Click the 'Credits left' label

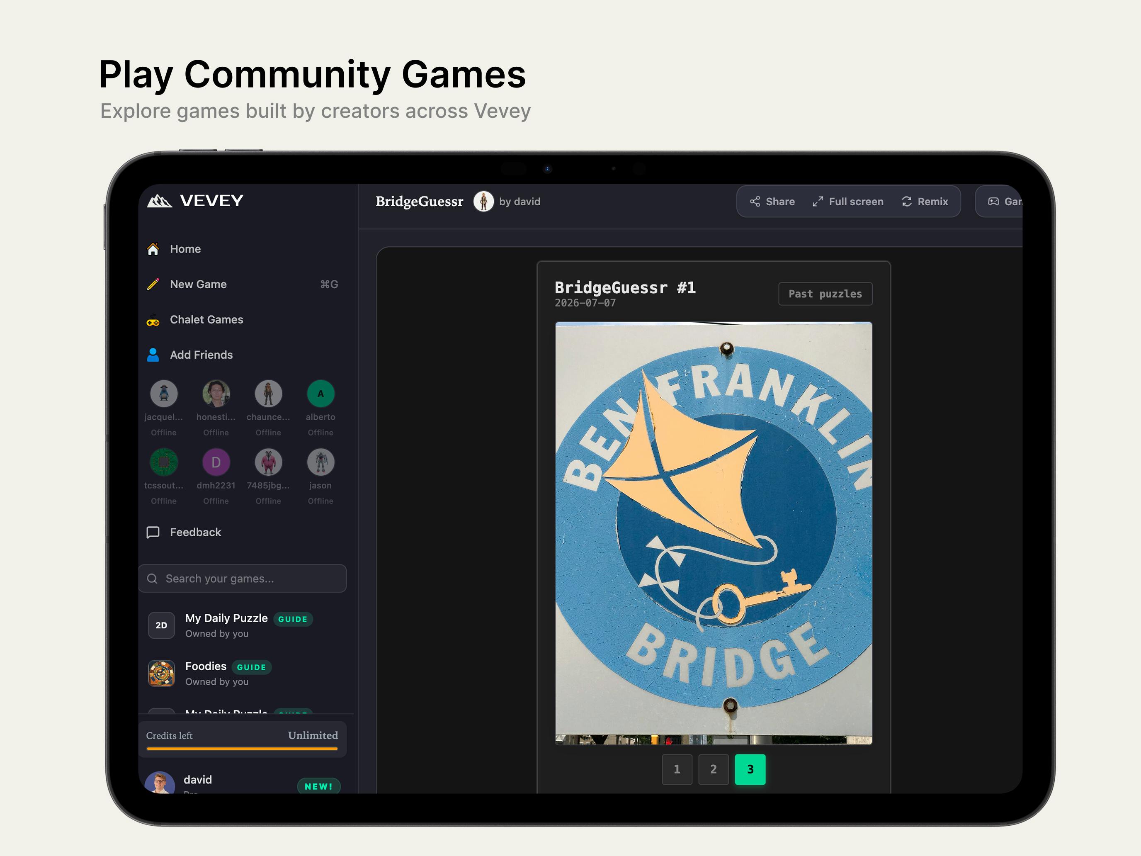(x=169, y=736)
